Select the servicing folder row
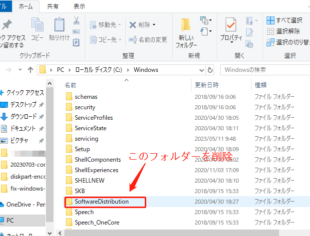 click(x=186, y=139)
